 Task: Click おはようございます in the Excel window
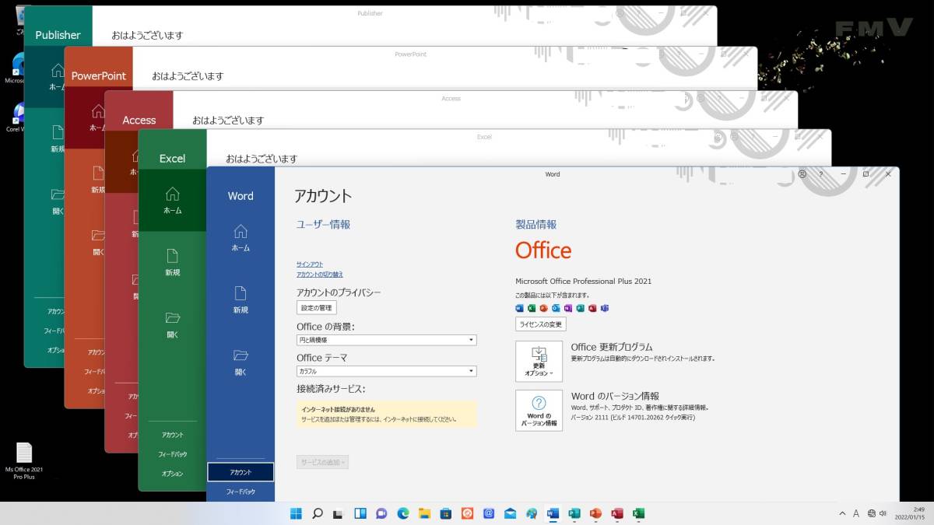tap(262, 159)
